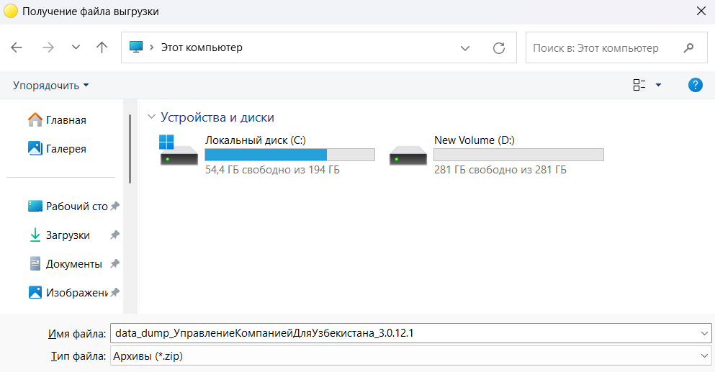Open Галерея in navigation pane

[66, 149]
